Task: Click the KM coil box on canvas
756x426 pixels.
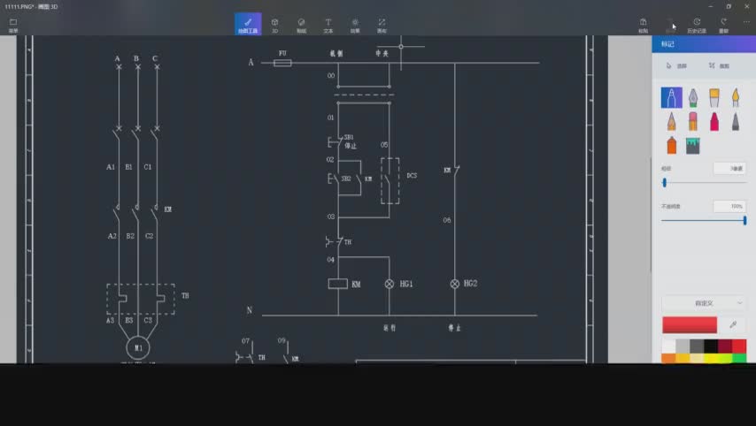Action: click(x=338, y=284)
